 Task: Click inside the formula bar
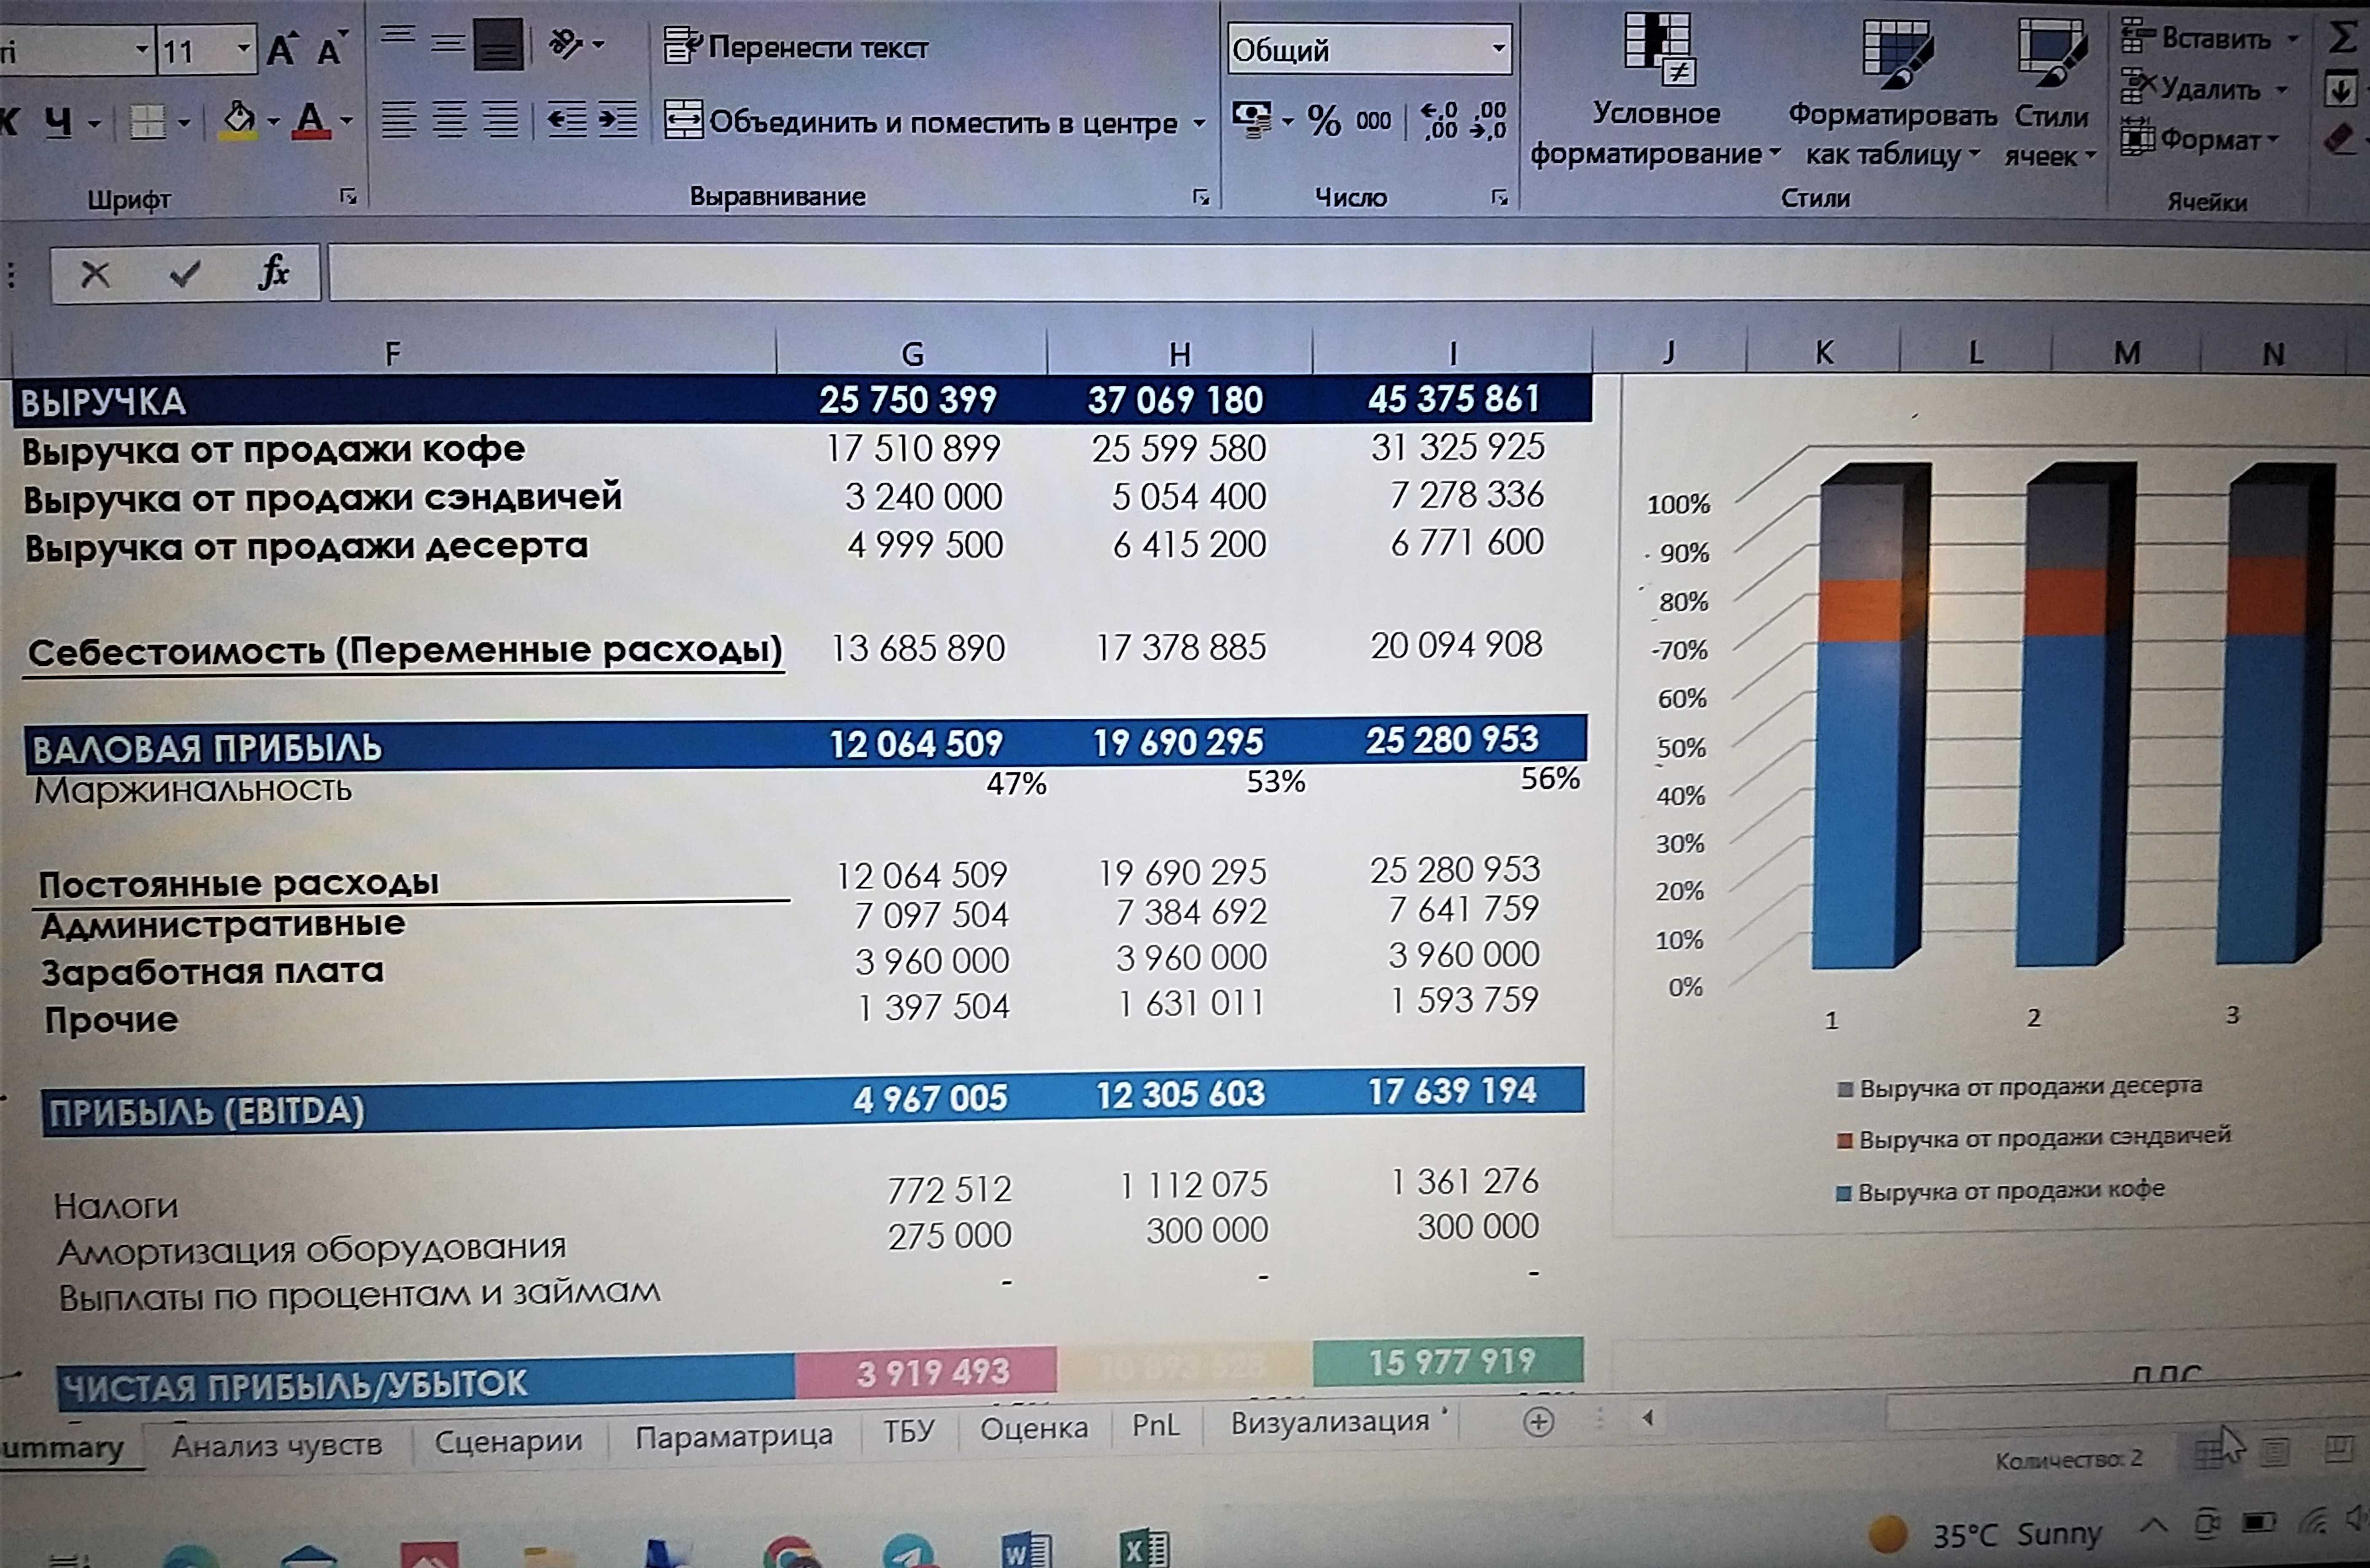[1348, 273]
